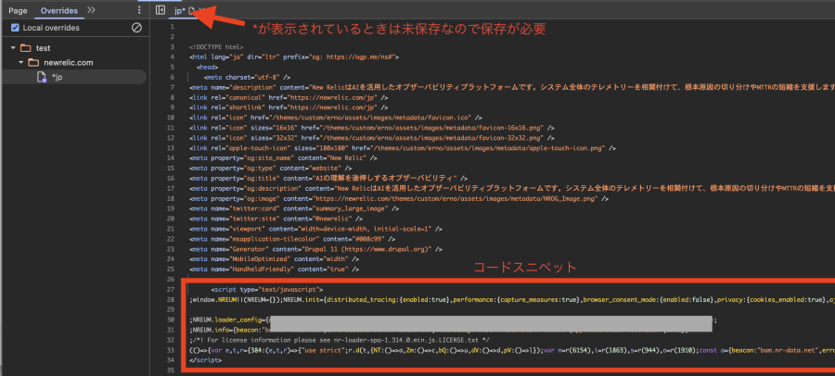The height and width of the screenshot is (376, 835).
Task: Click line number 1 in gutter
Action: (x=172, y=27)
